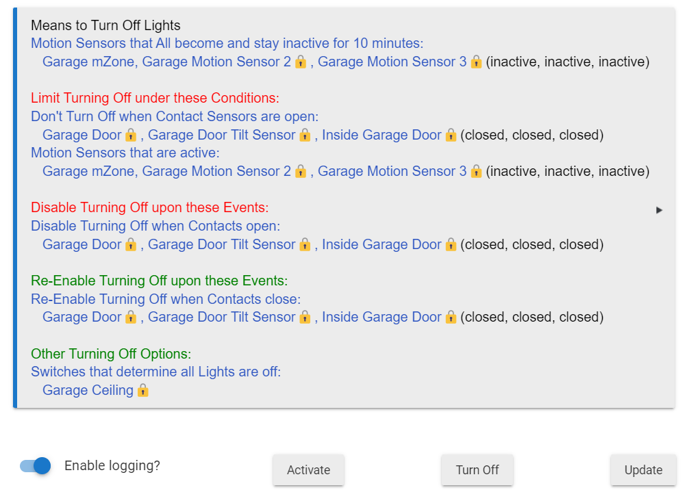
Task: Click Garage Door lock under 'Don't Turn Off'
Action: point(131,135)
